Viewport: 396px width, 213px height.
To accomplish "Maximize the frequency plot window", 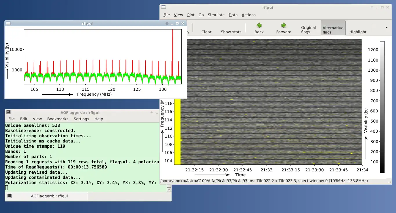I will [x=177, y=24].
